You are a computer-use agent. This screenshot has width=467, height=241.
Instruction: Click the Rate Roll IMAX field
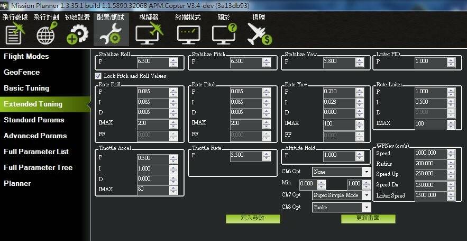[x=153, y=124]
